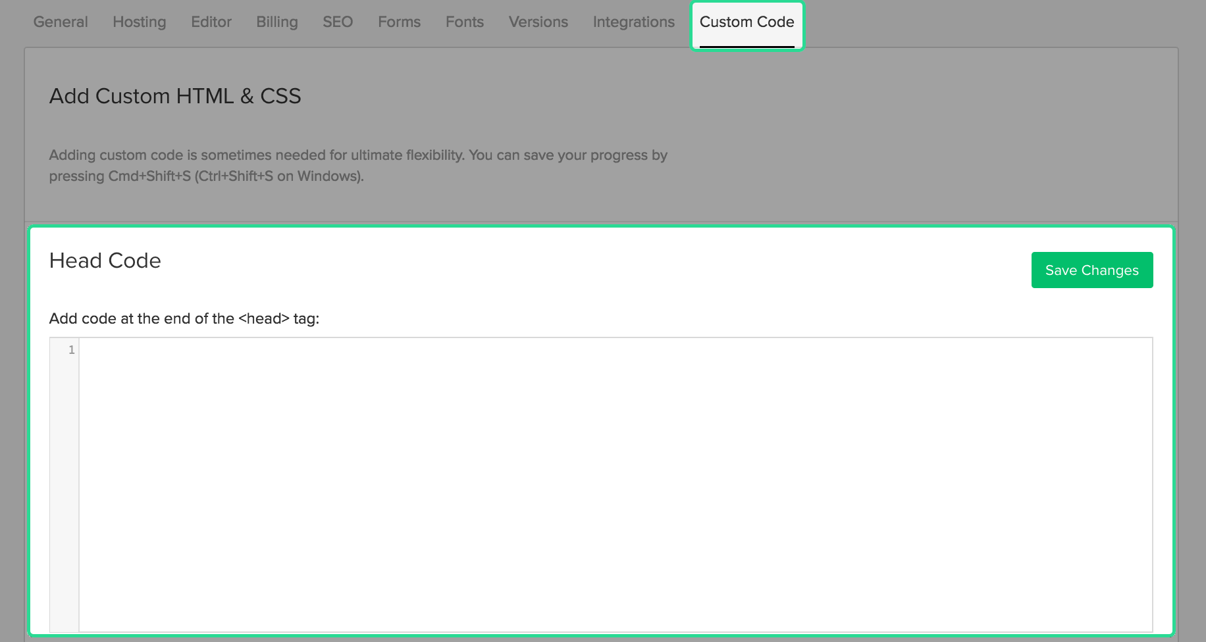Click line number 1 in the gutter

click(x=72, y=350)
